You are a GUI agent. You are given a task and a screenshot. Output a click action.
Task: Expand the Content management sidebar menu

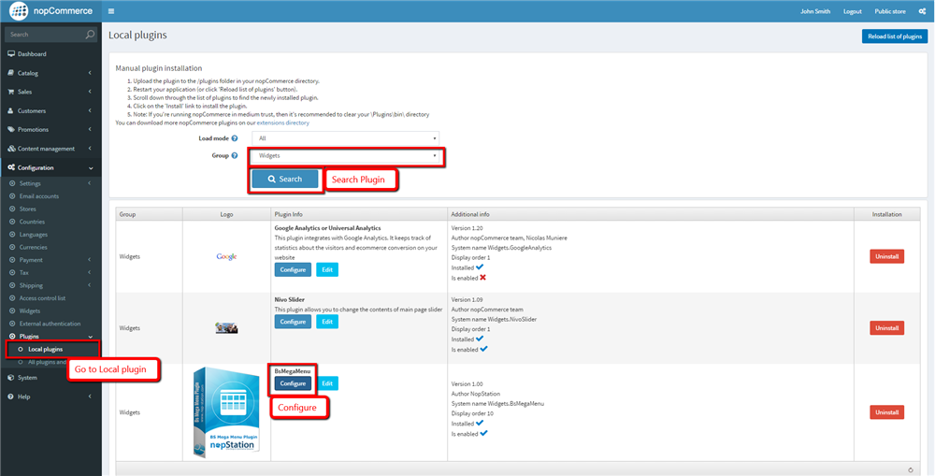coord(50,149)
